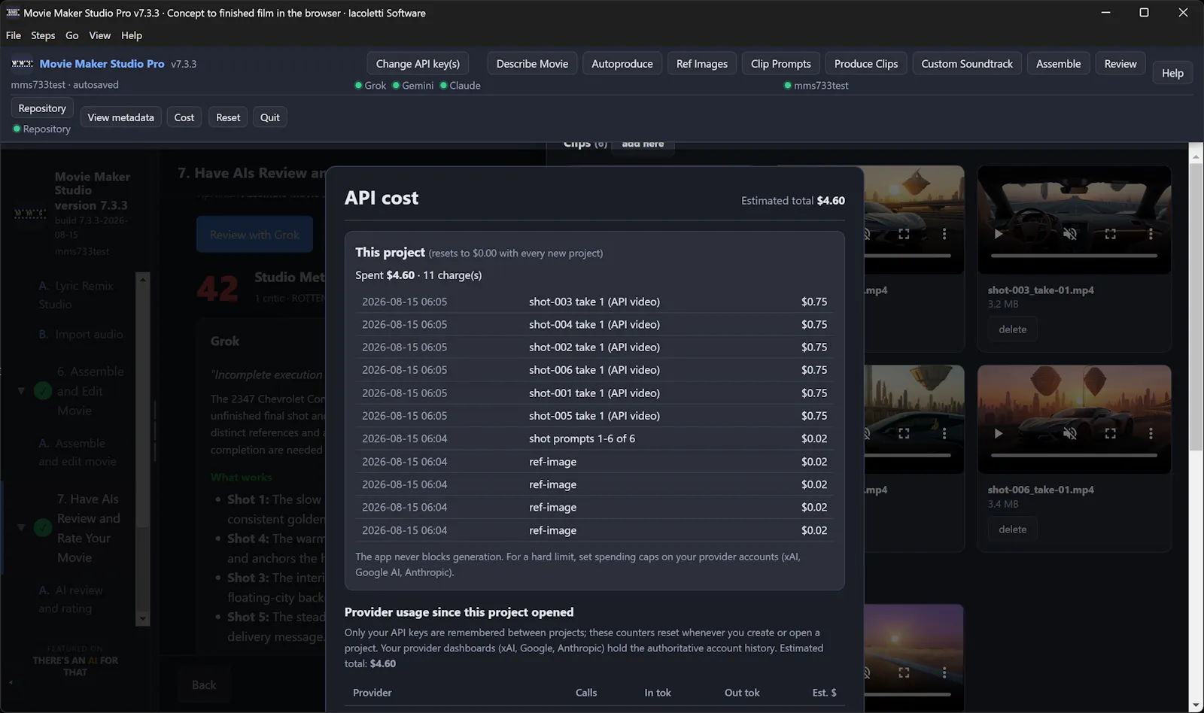Delete the shot-006_take-01.mp4 clip
1204x713 pixels.
click(1012, 529)
